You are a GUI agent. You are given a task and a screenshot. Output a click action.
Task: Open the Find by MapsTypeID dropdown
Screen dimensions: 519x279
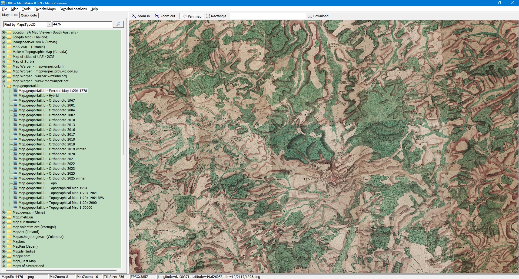(x=49, y=24)
